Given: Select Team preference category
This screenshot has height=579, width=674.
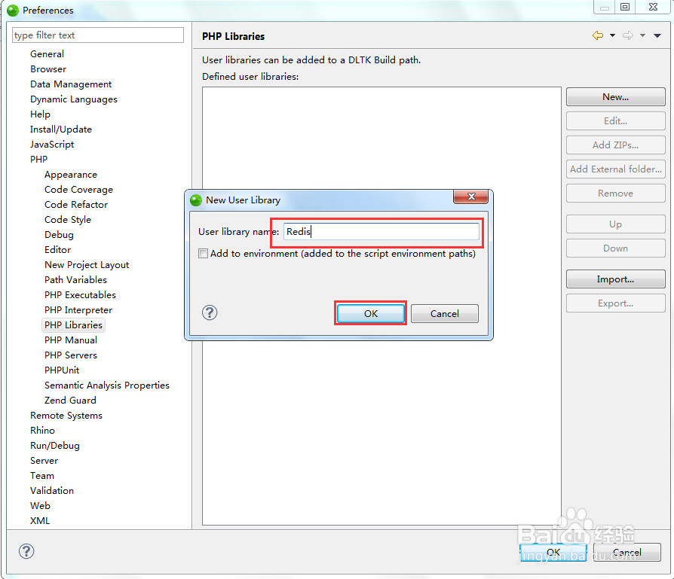Looking at the screenshot, I should tap(41, 476).
